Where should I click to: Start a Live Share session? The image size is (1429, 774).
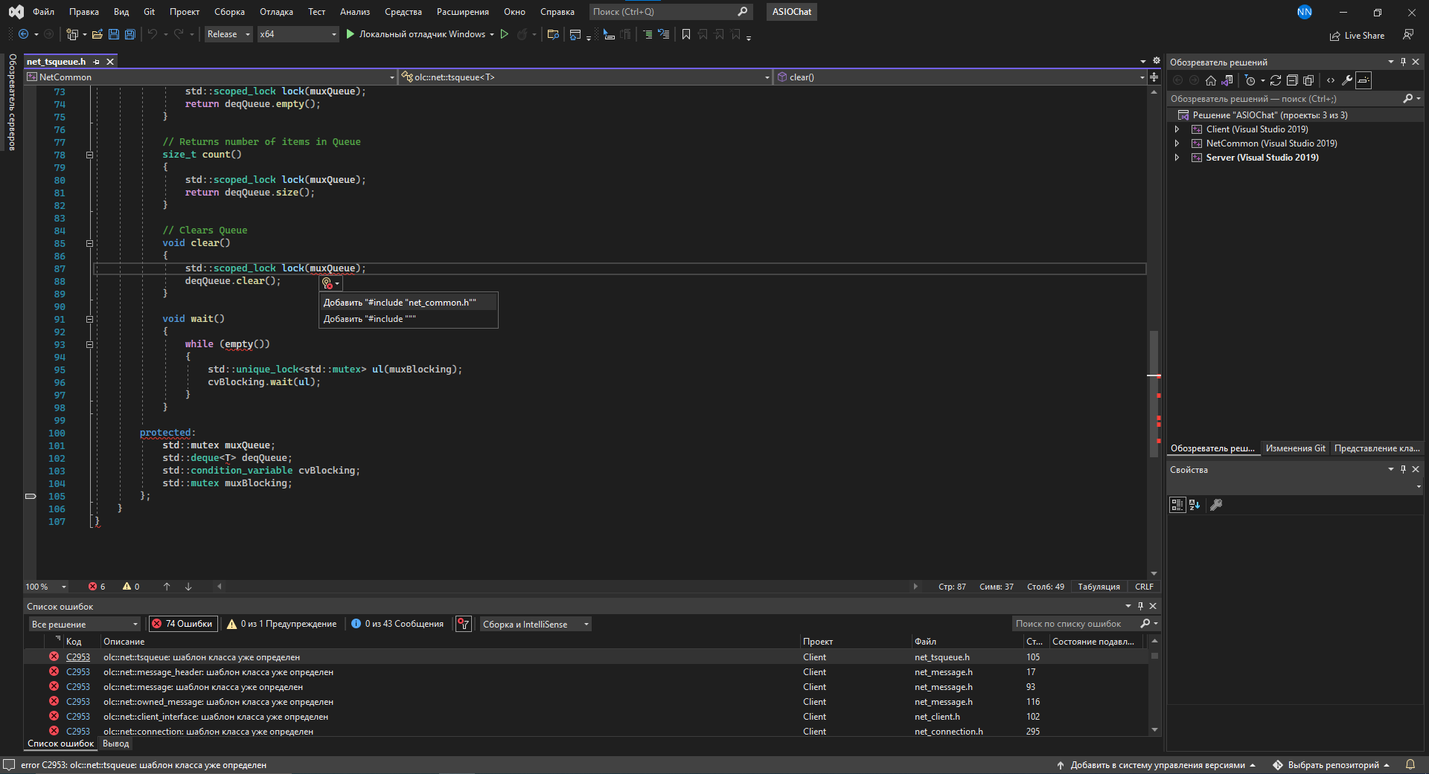pyautogui.click(x=1357, y=35)
